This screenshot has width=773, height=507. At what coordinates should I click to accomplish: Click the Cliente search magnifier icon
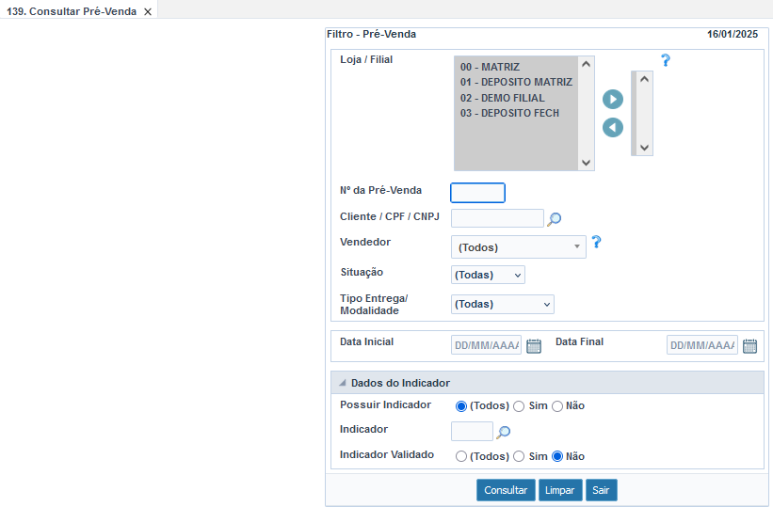point(555,219)
